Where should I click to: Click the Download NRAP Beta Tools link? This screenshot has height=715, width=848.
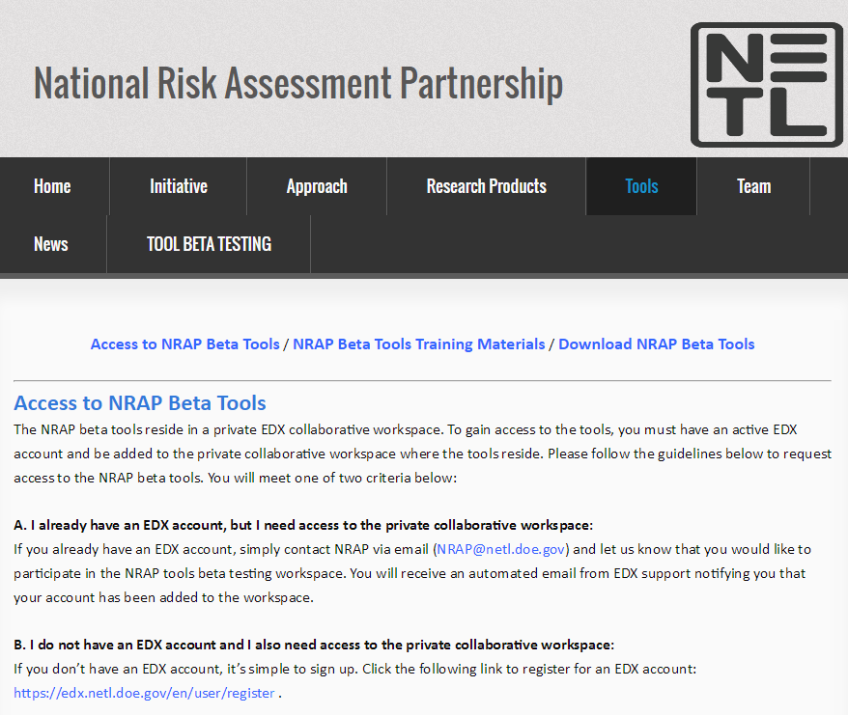tap(657, 344)
